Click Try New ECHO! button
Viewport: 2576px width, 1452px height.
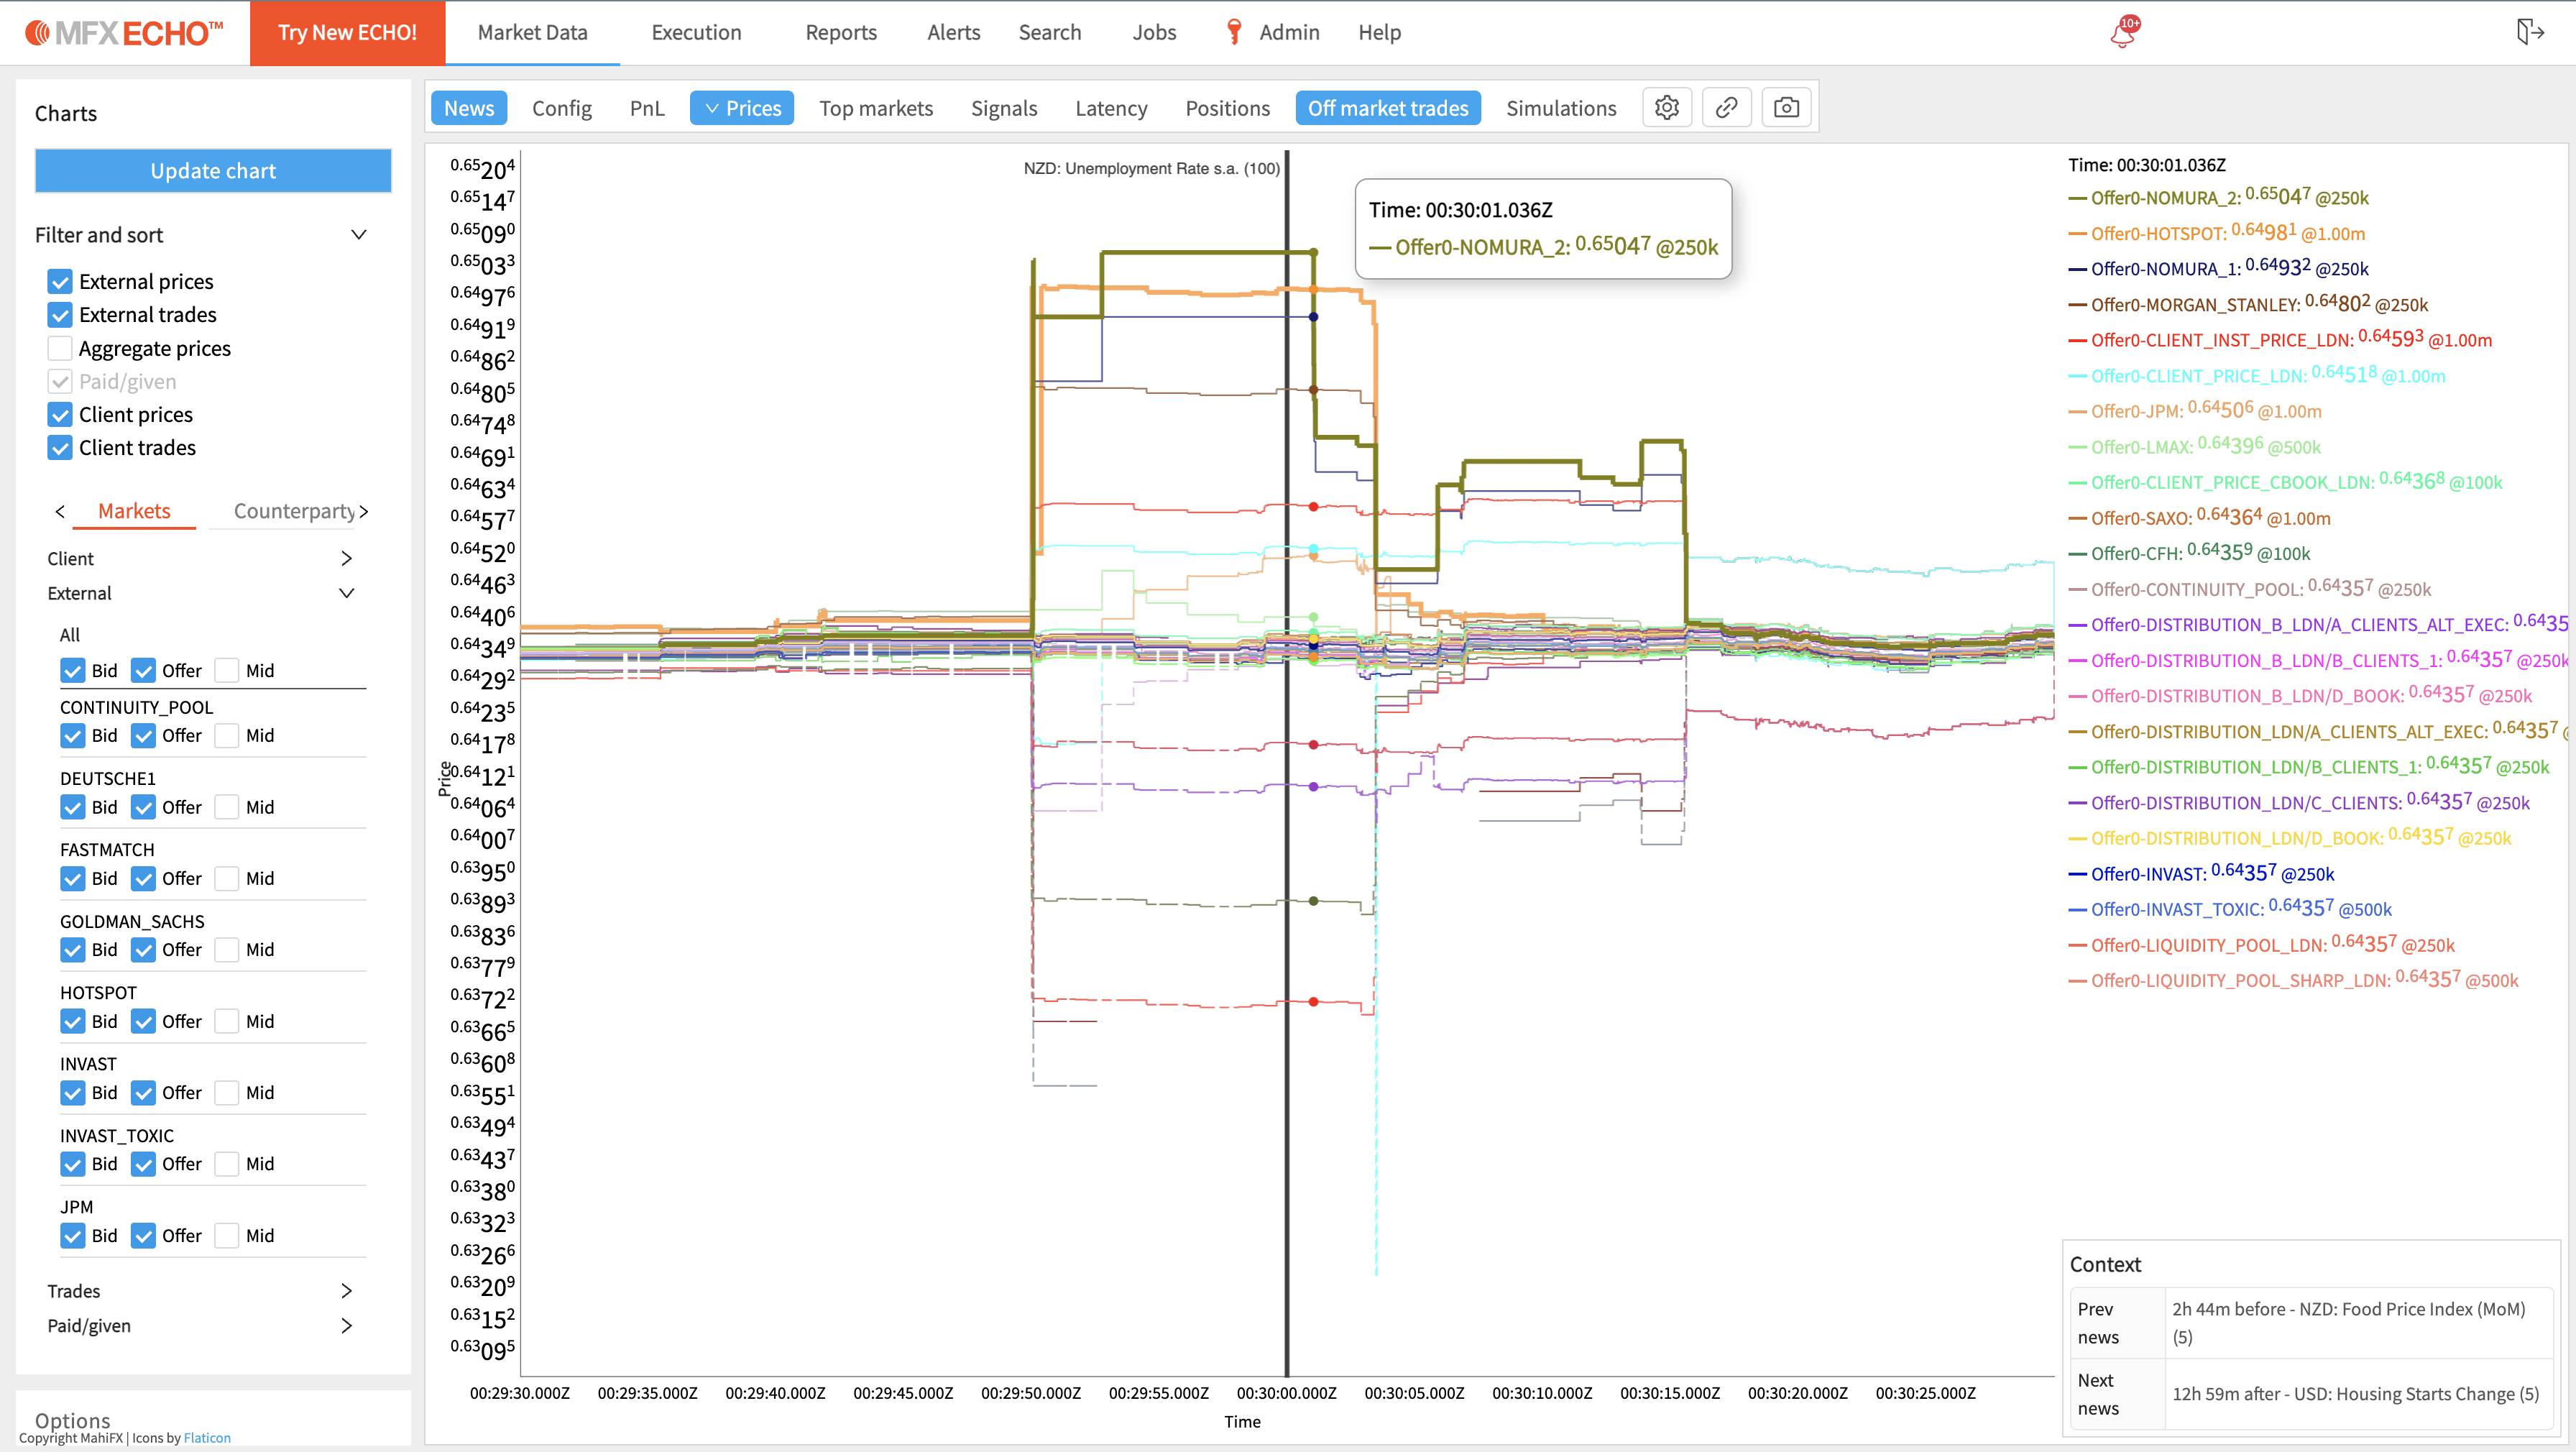pyautogui.click(x=347, y=32)
